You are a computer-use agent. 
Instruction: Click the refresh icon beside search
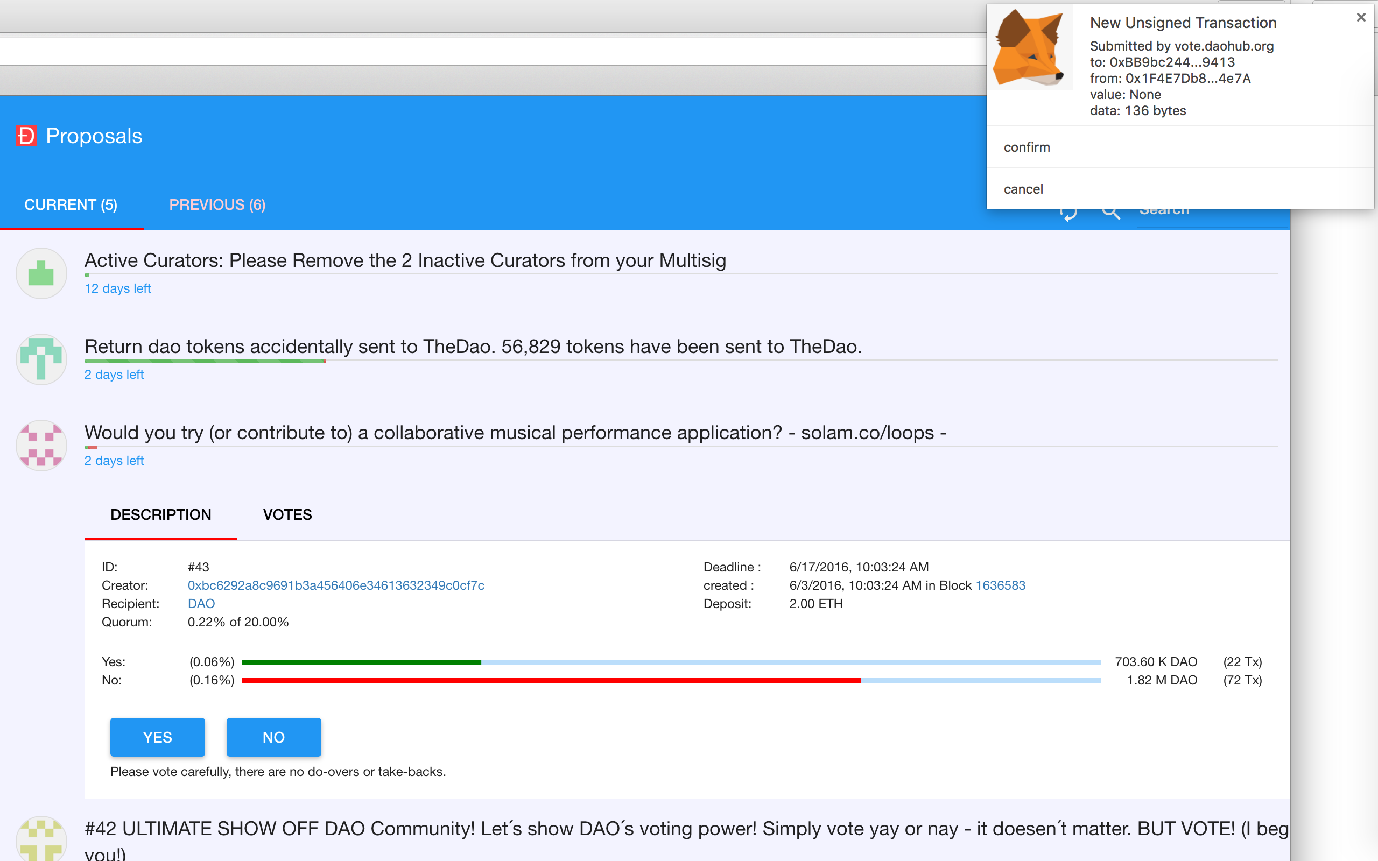1068,212
